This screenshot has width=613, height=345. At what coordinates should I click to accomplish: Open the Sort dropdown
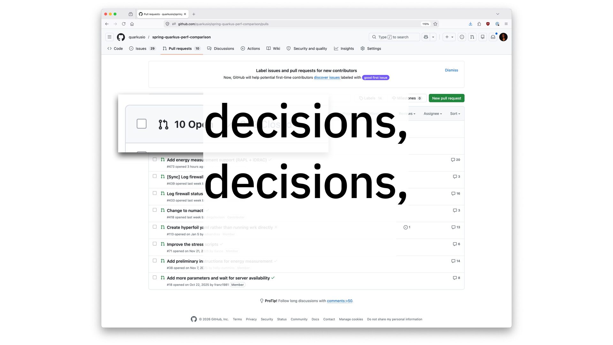[455, 114]
